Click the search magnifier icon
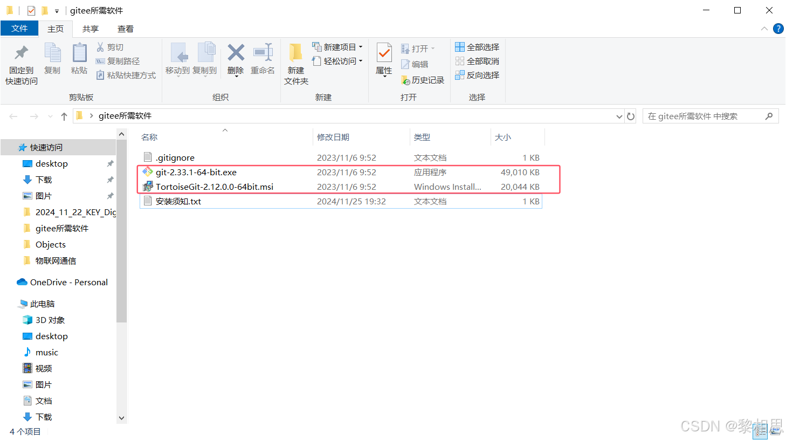The width and height of the screenshot is (786, 440). coord(769,116)
